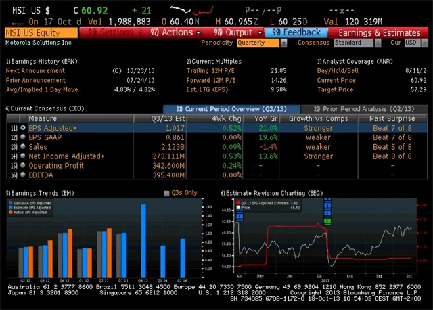Open the Cur USD currency dropdown
This screenshot has width=433, height=310.
point(412,43)
